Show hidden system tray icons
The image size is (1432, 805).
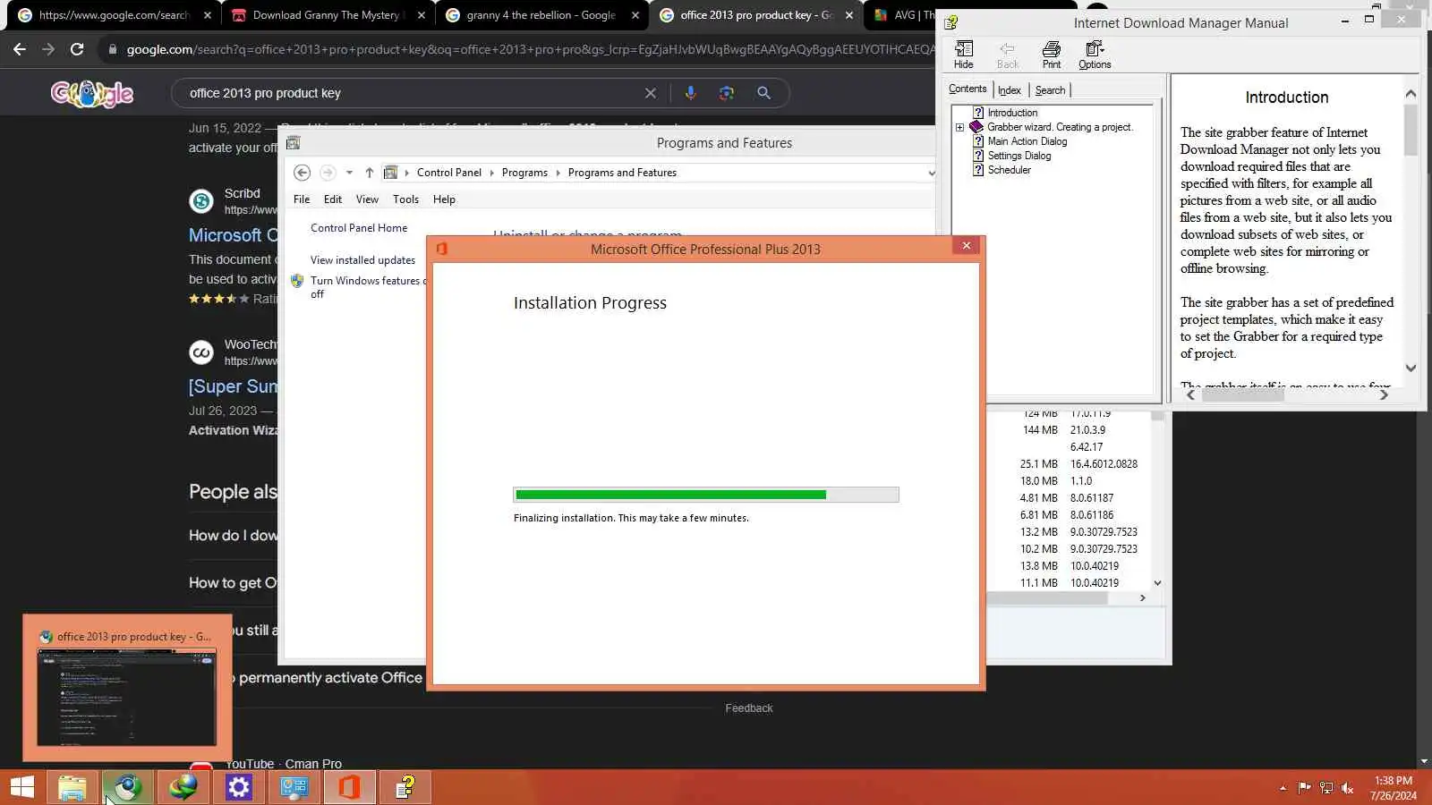(x=1283, y=788)
